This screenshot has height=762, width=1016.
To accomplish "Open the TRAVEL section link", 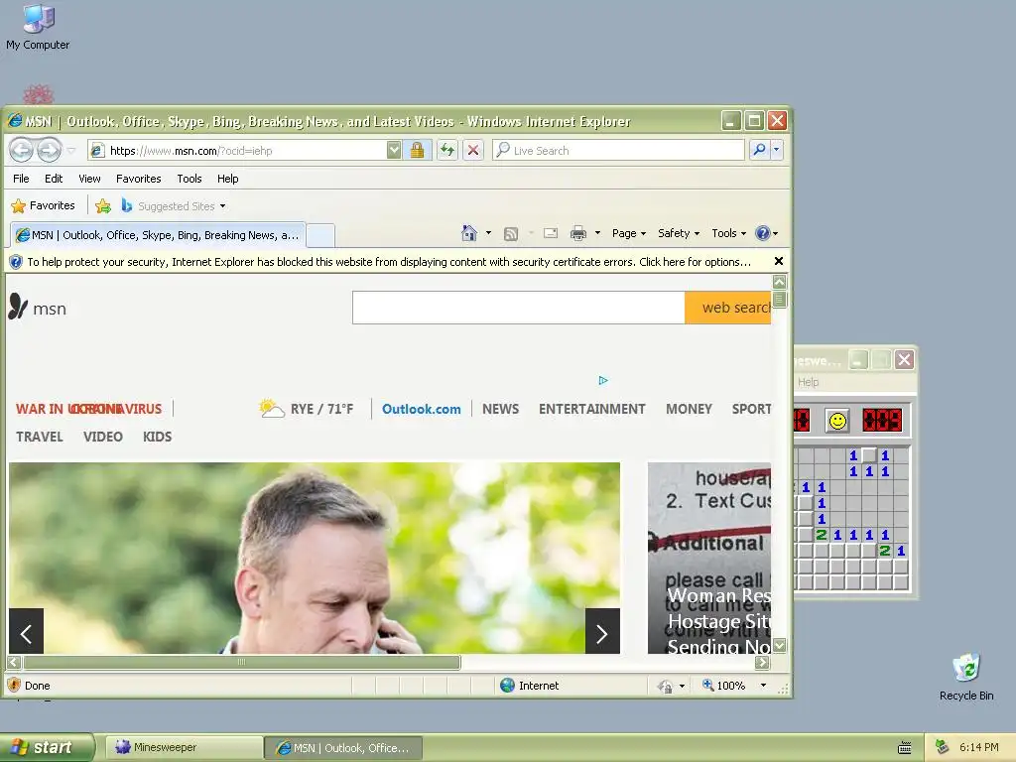I will point(40,437).
